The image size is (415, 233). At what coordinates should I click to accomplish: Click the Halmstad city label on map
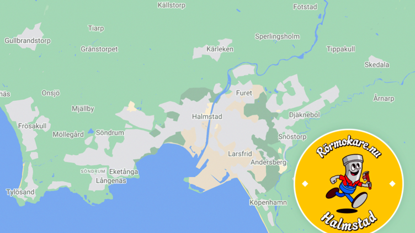tap(207, 117)
